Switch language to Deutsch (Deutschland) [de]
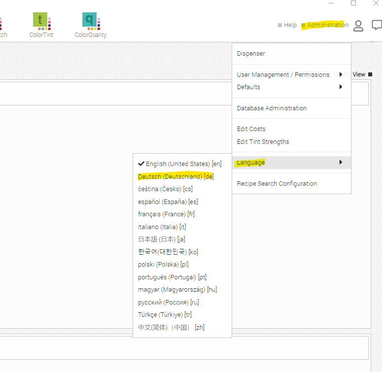 [x=182, y=176]
